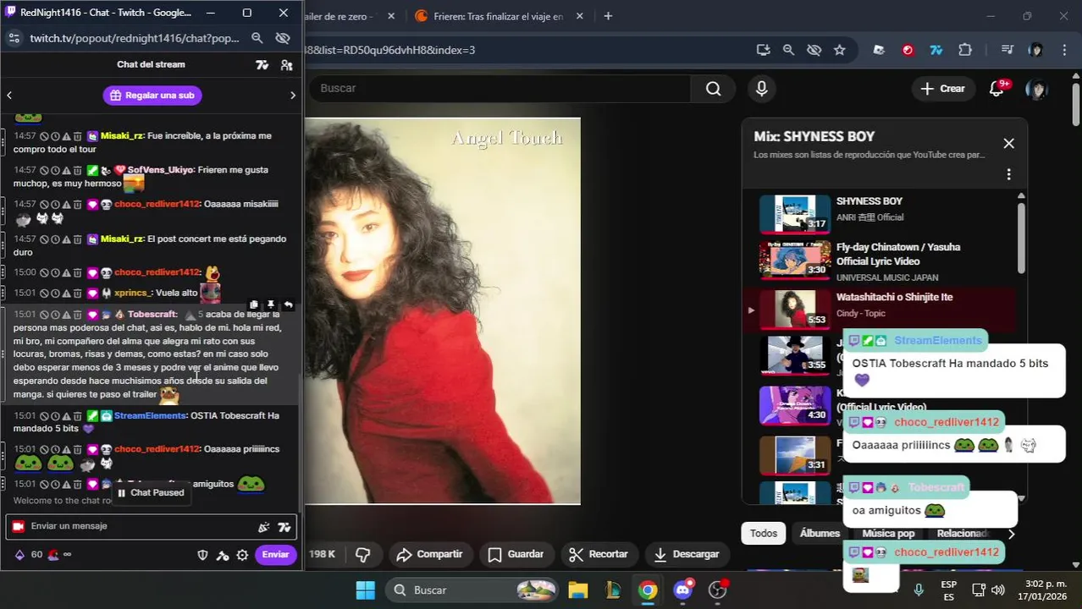Click the Descargar download button
This screenshot has width=1082, height=609.
click(x=686, y=554)
